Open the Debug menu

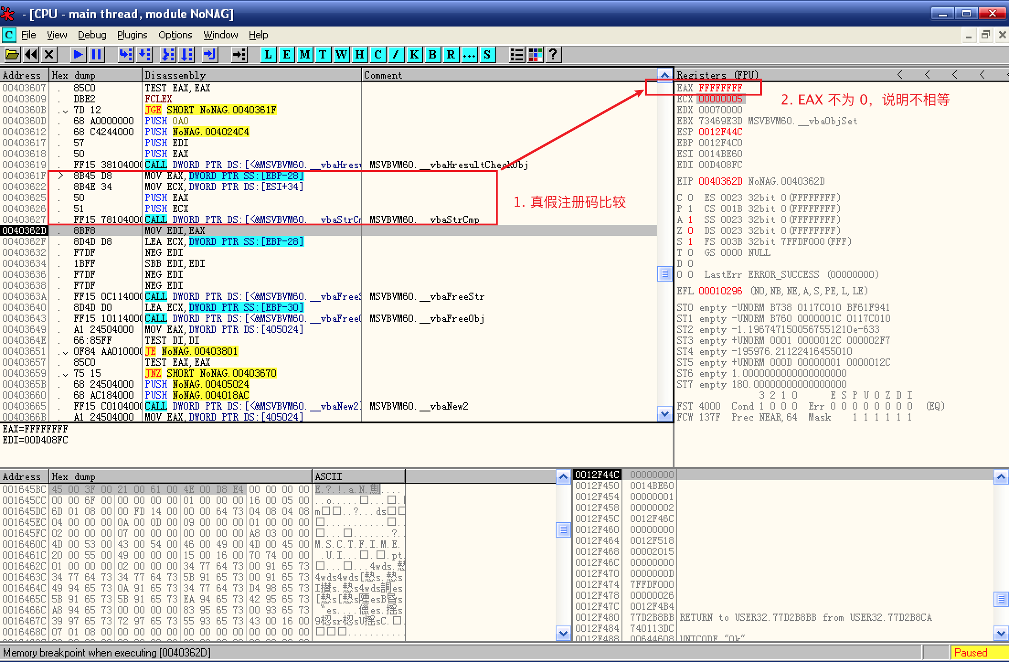pos(92,35)
